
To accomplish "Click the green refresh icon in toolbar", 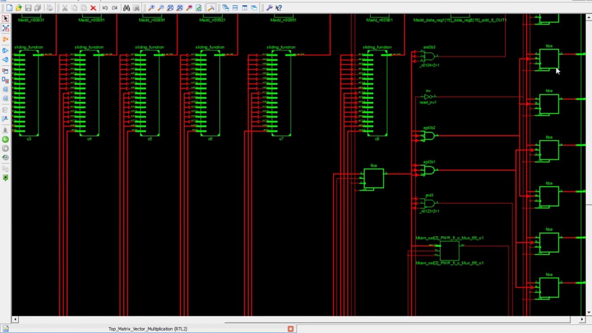I will pos(198,8).
